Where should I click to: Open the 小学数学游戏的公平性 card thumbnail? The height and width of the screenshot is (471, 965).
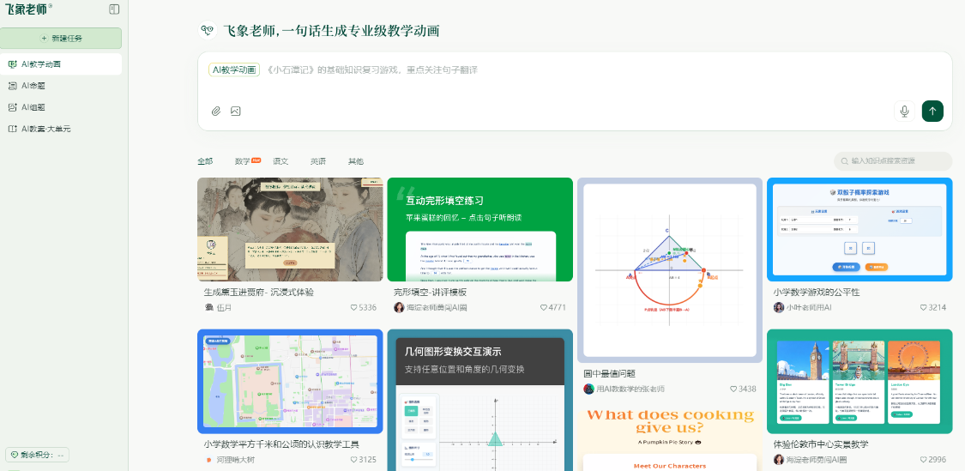(859, 229)
